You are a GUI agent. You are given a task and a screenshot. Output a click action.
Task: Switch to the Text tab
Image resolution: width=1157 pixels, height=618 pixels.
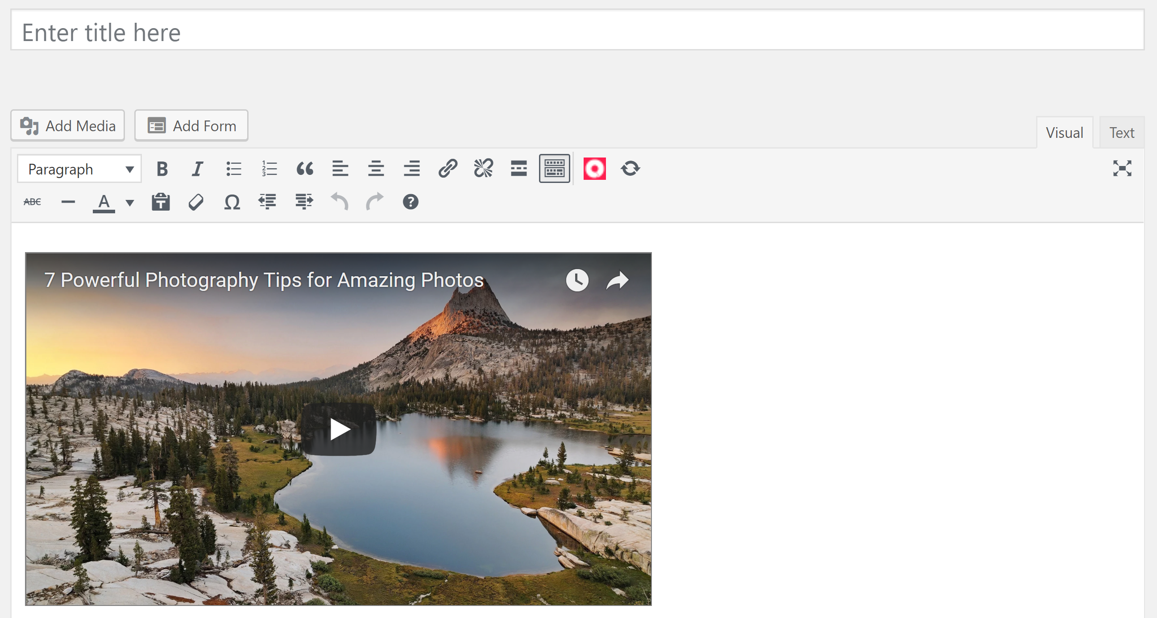point(1121,133)
